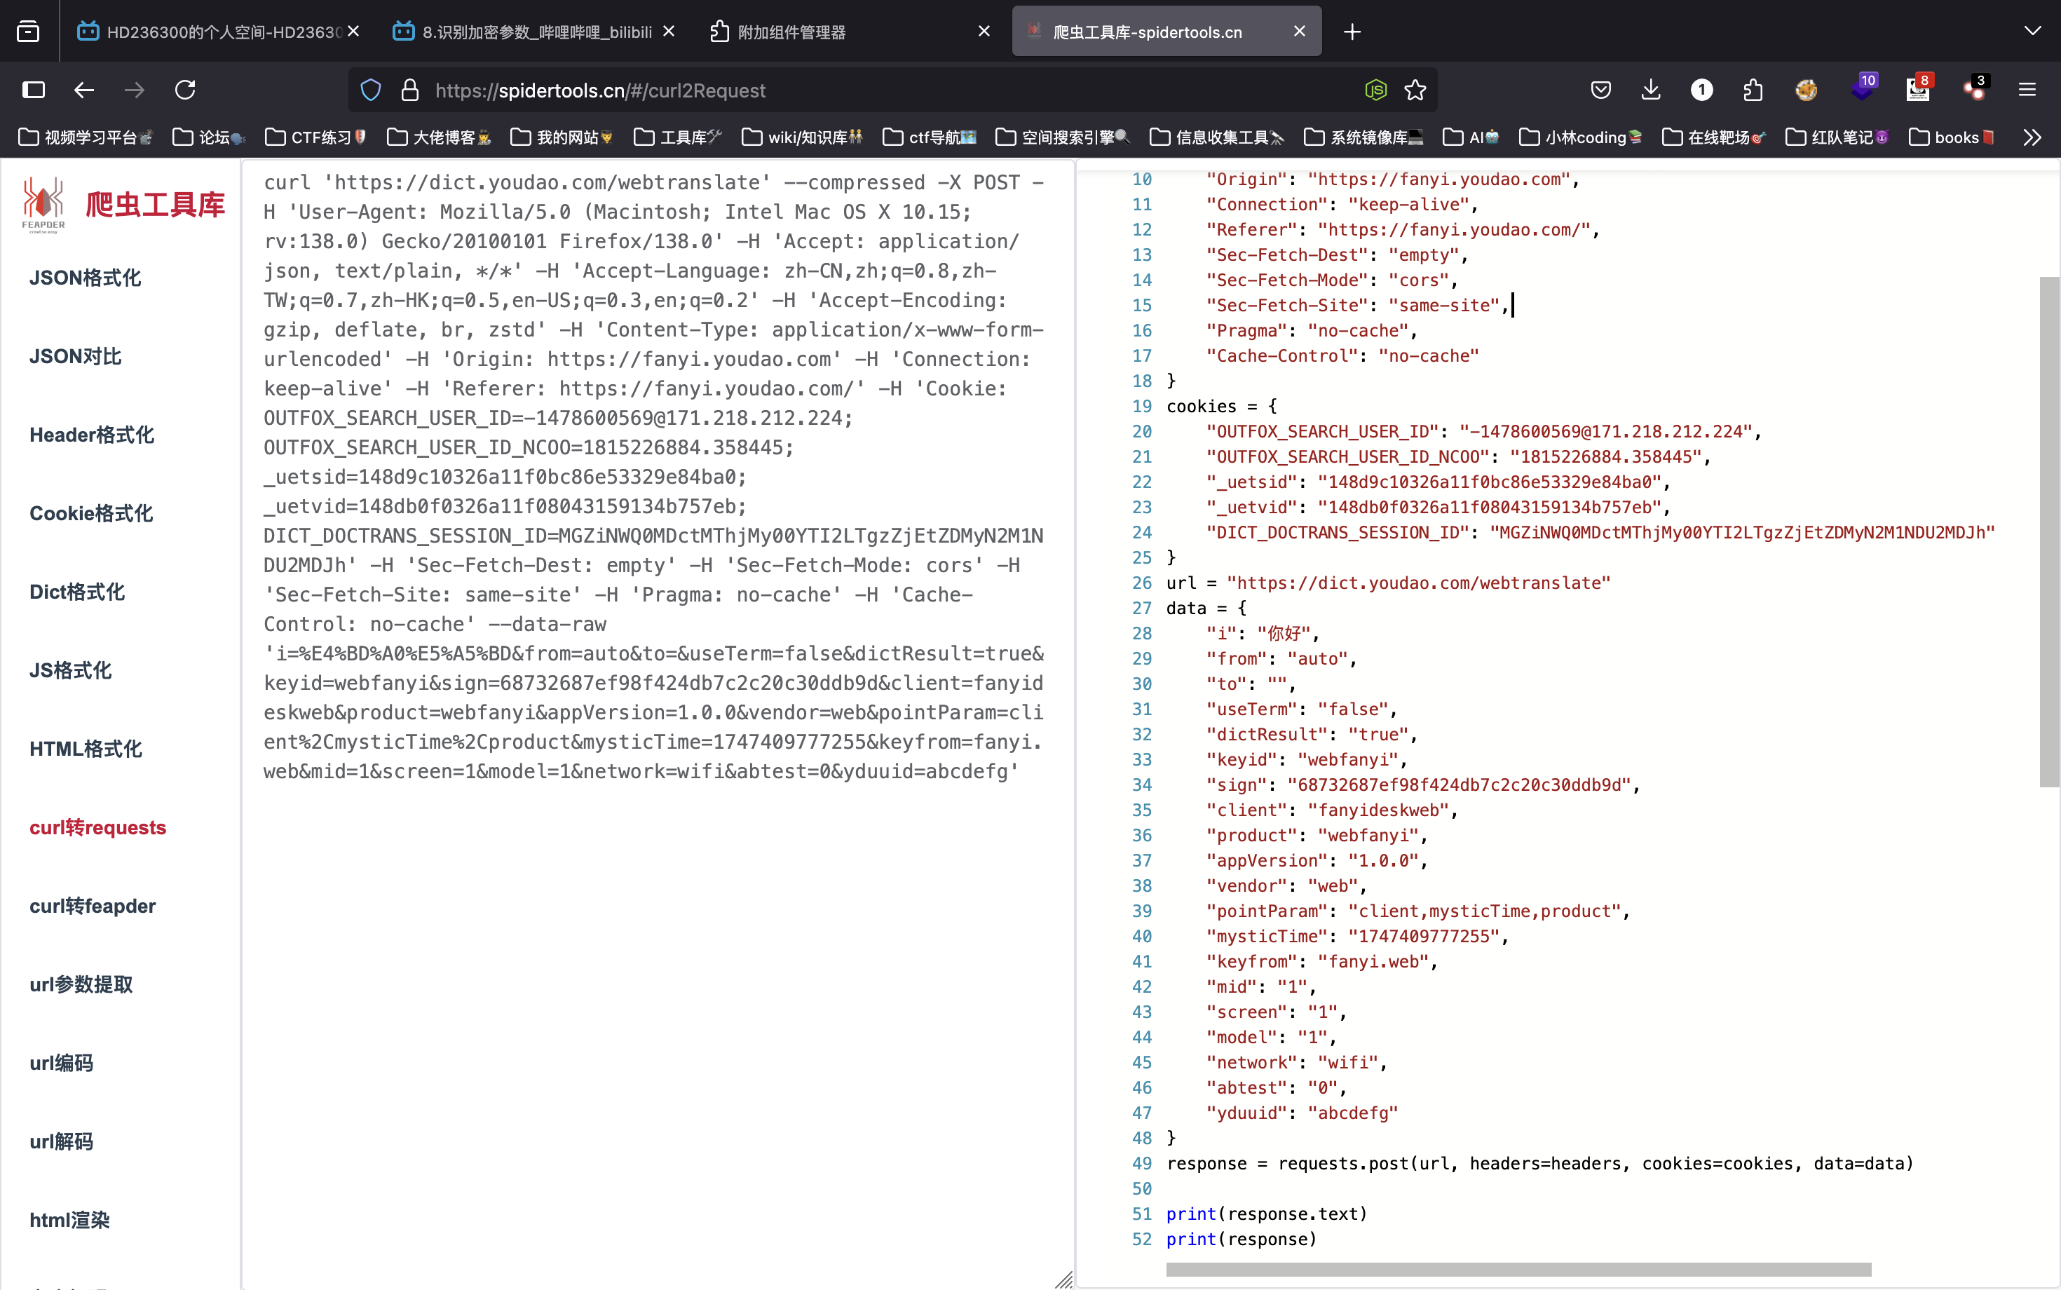Image resolution: width=2061 pixels, height=1290 pixels.
Task: Expand the list-all-tabs dropdown arrow
Action: coord(2032,32)
